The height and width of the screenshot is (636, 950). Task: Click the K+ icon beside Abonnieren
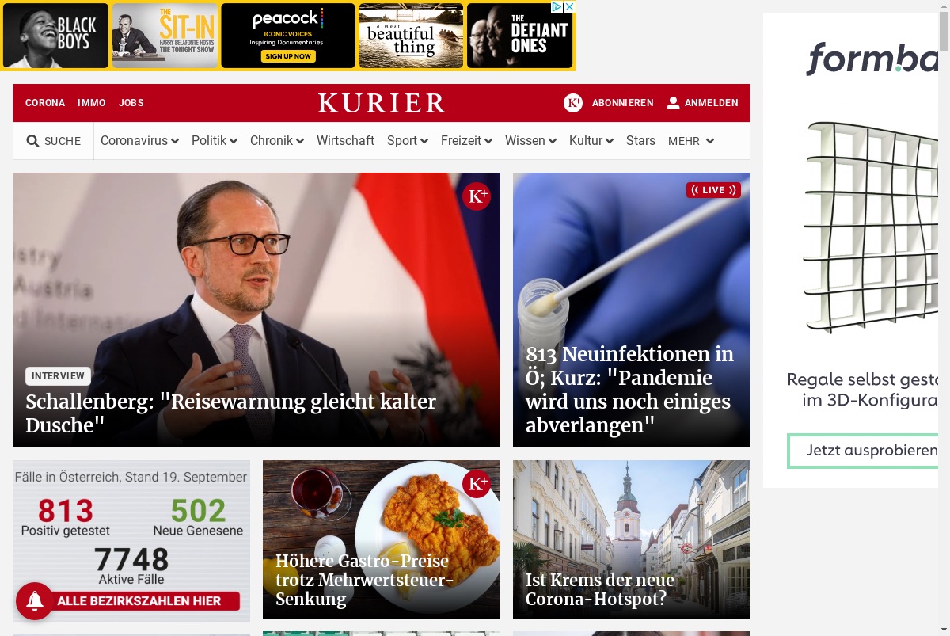[573, 103]
